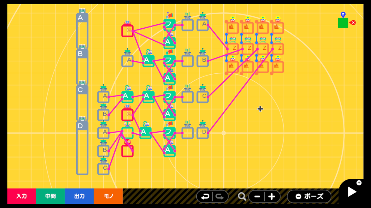371x208 pixels.
Task: Select the flag フ node in top row
Action: [x=169, y=24]
